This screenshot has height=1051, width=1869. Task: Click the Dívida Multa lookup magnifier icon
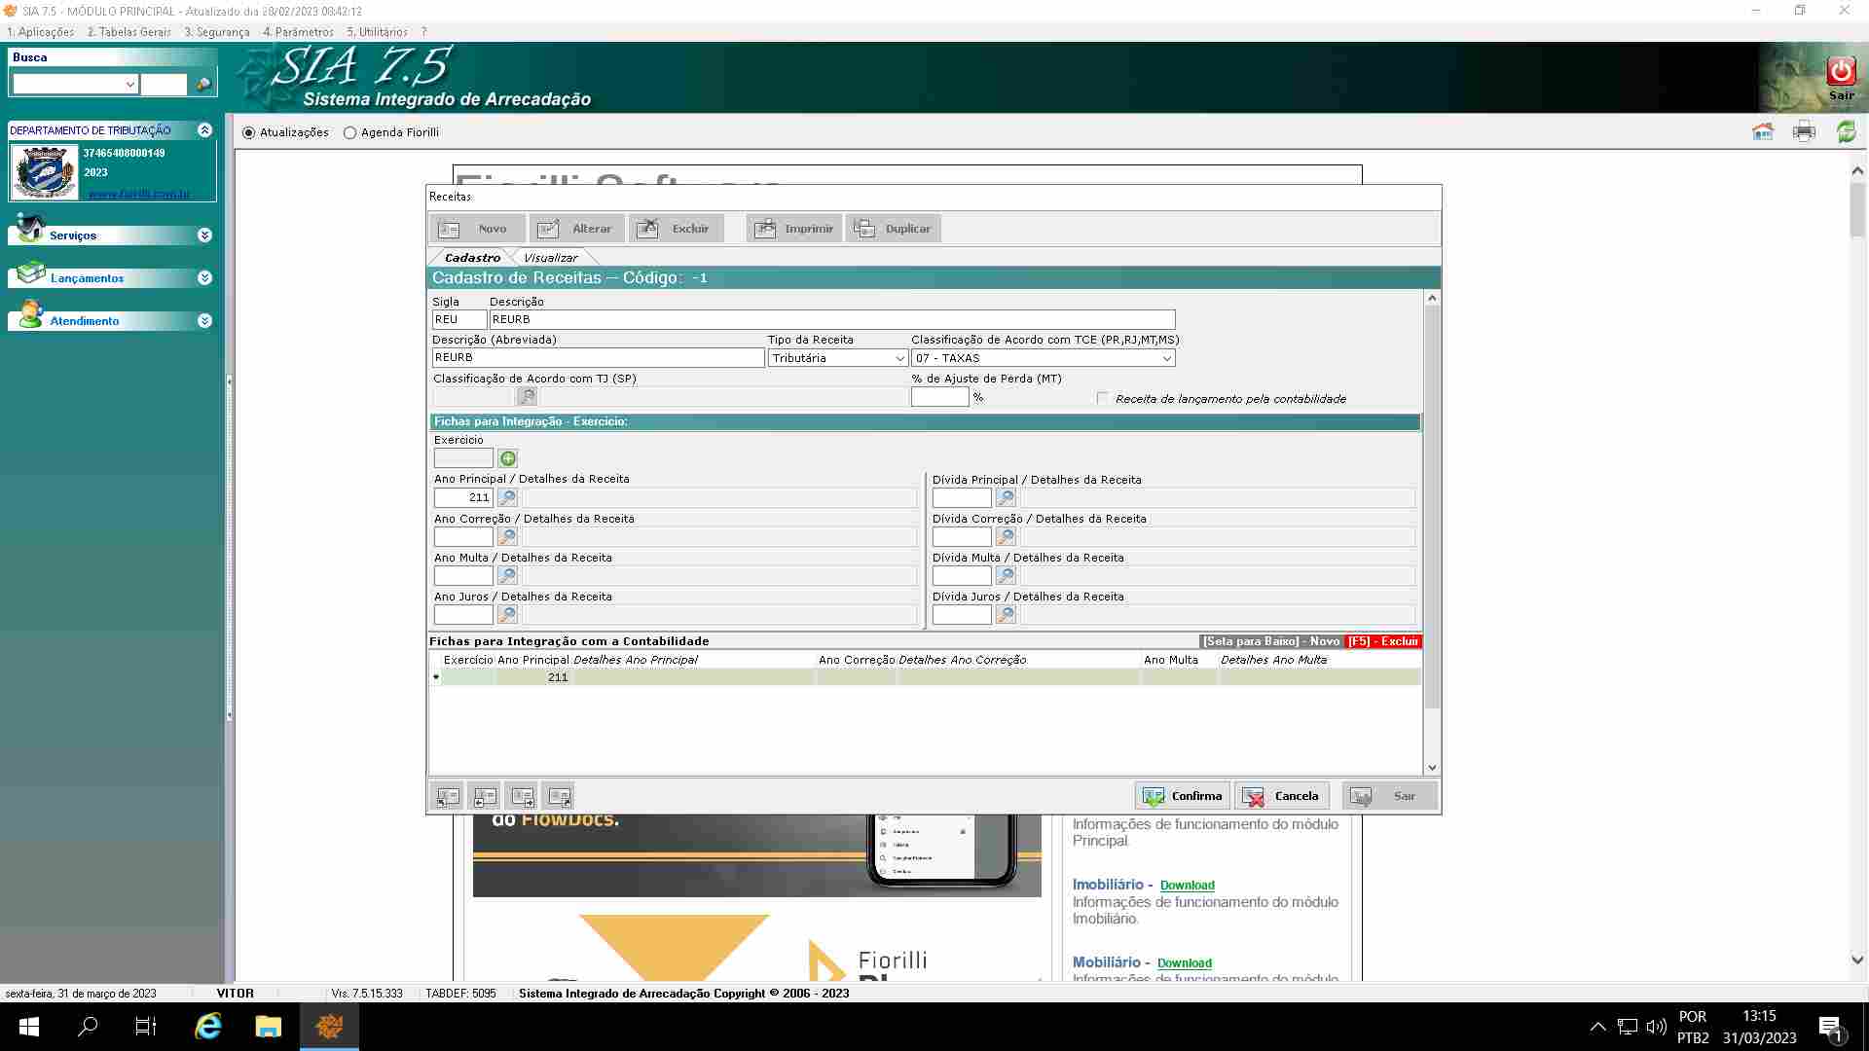(1006, 575)
